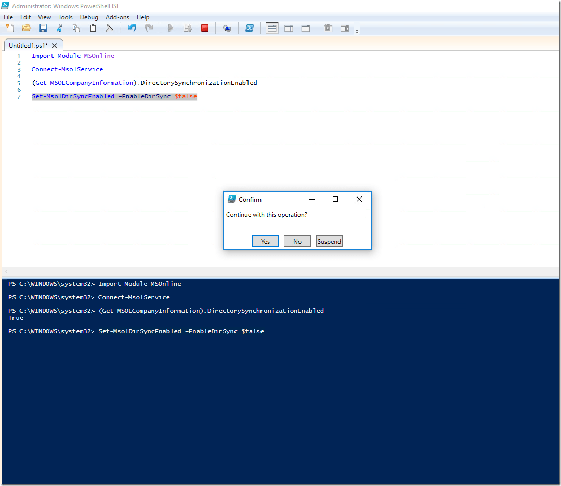Expand the toolbar overflow options arrow
Image resolution: width=561 pixels, height=486 pixels.
[357, 32]
